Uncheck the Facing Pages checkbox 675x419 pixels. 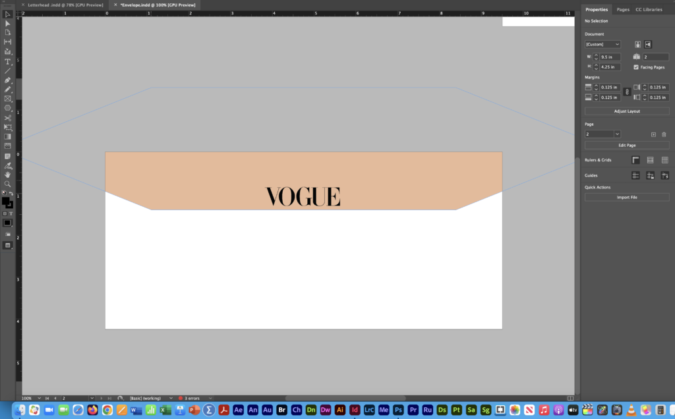pos(636,67)
